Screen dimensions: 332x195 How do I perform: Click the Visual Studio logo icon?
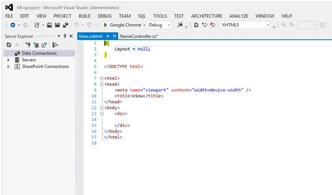[9, 7]
